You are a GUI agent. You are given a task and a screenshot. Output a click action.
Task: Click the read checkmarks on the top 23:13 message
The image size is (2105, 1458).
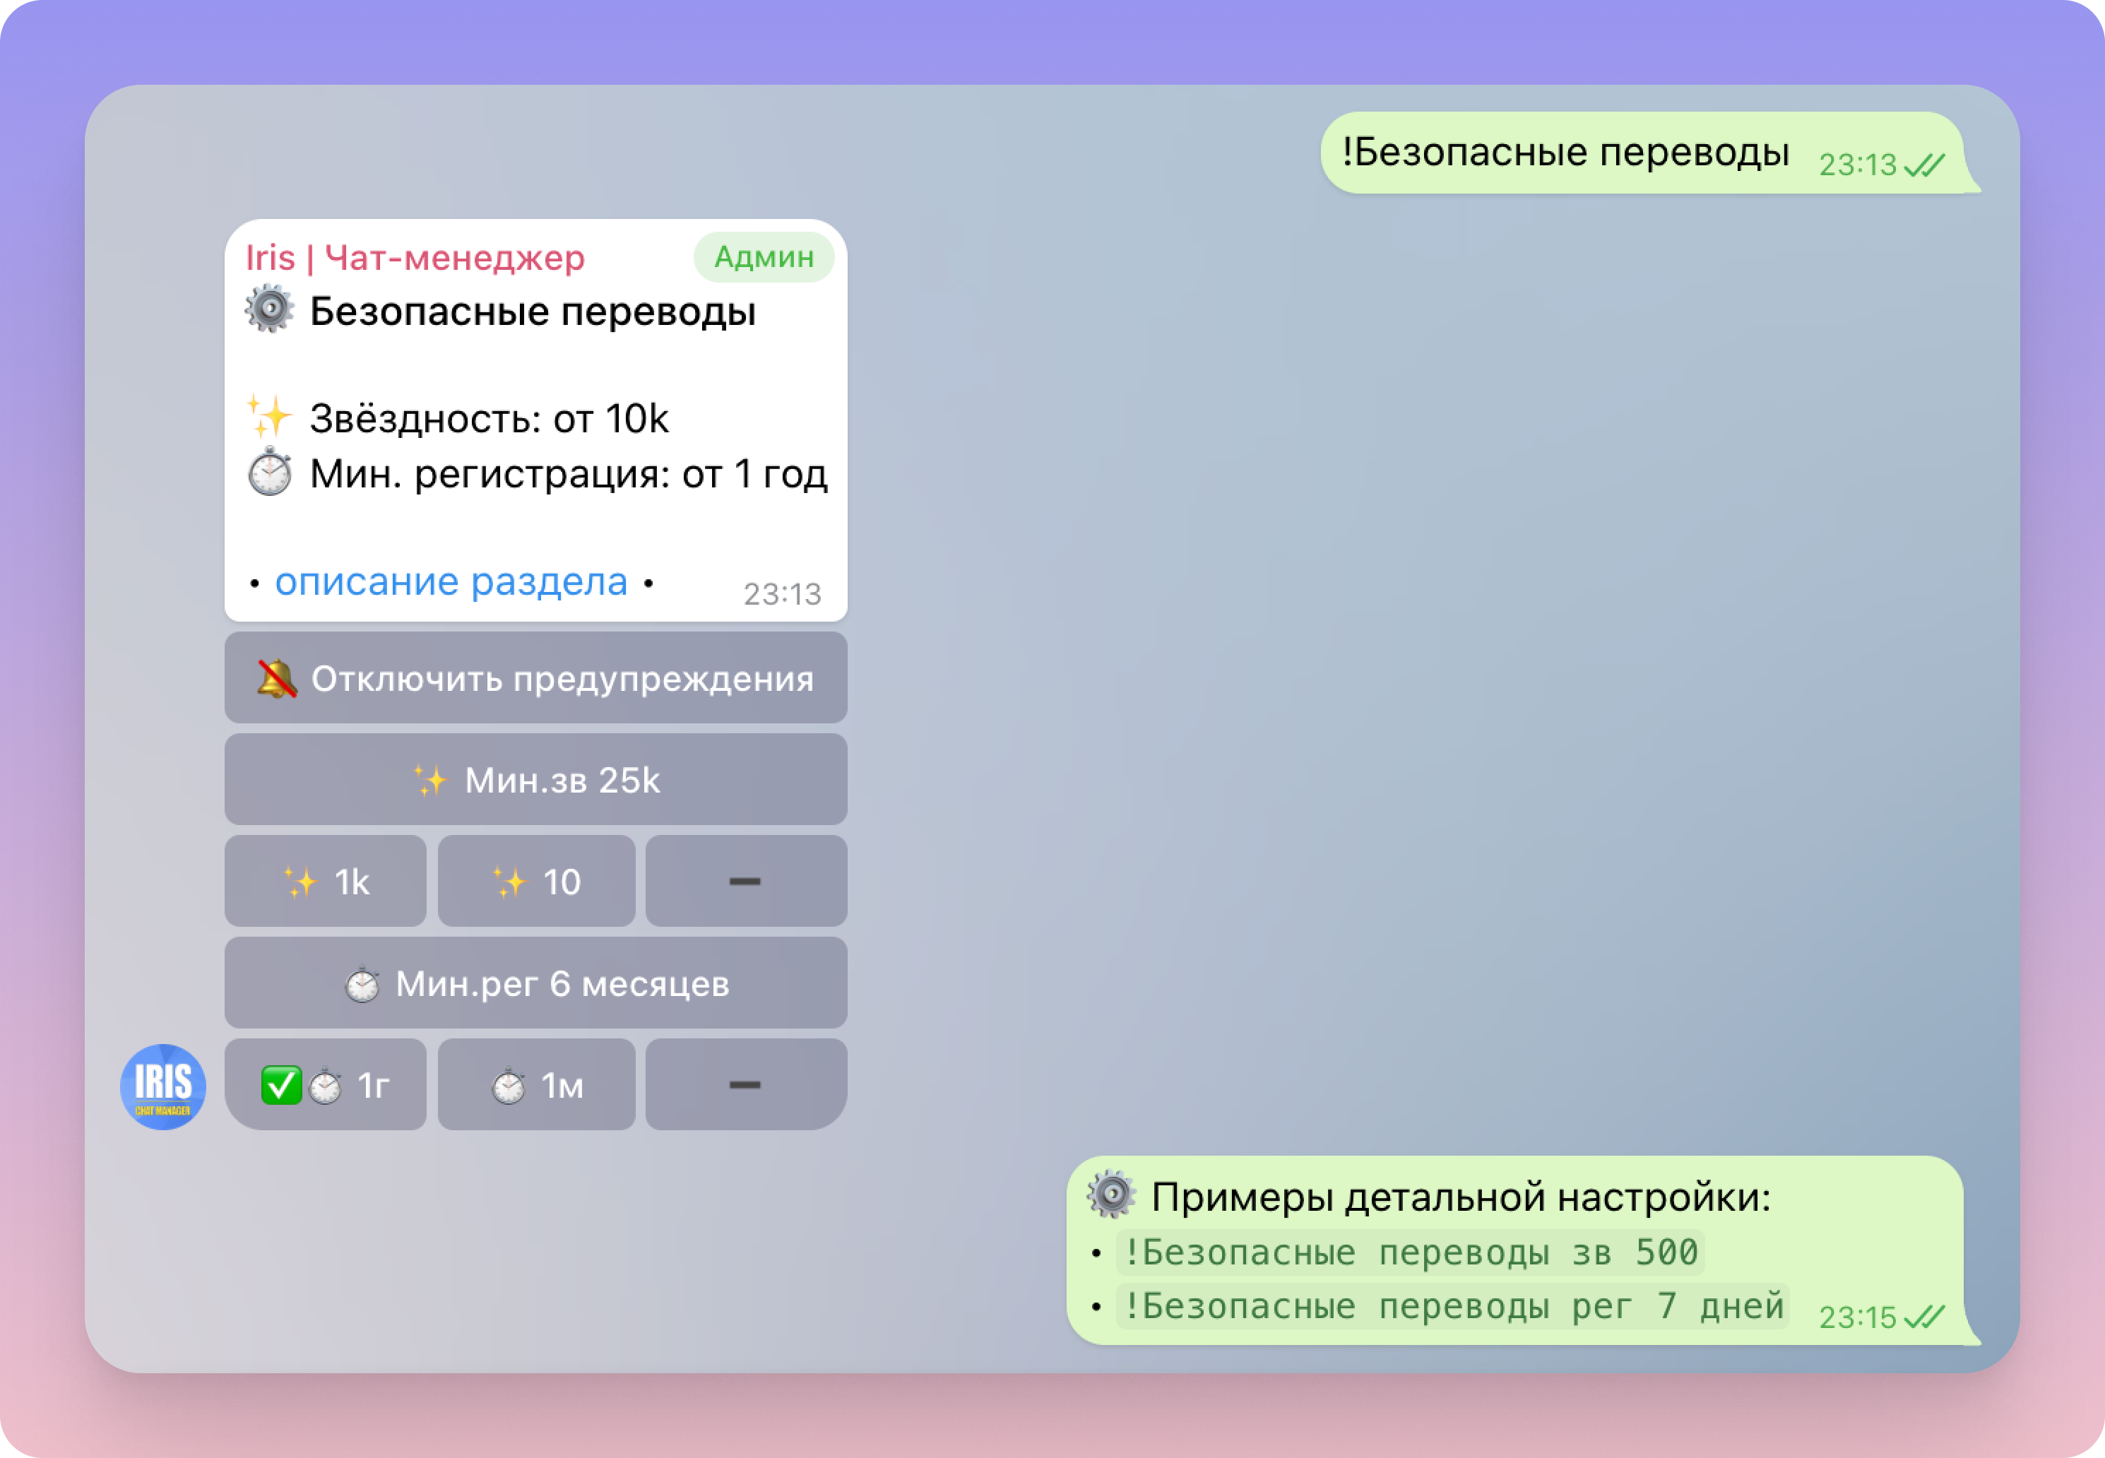click(x=1924, y=165)
